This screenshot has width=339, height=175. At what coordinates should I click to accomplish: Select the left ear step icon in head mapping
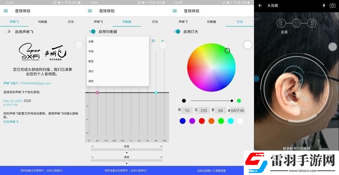point(312,23)
